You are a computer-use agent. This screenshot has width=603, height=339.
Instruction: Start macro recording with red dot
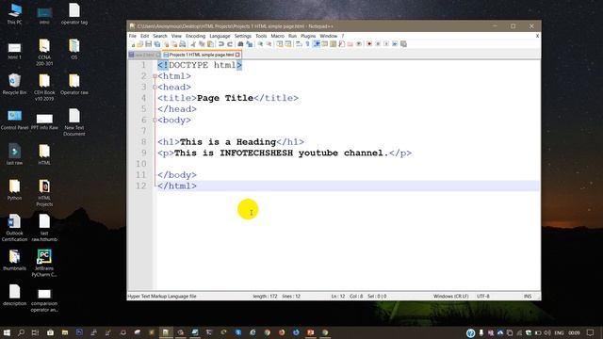369,44
